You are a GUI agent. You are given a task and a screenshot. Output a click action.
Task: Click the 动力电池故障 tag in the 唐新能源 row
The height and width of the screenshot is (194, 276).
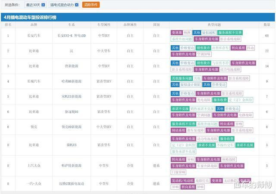pos(230,70)
